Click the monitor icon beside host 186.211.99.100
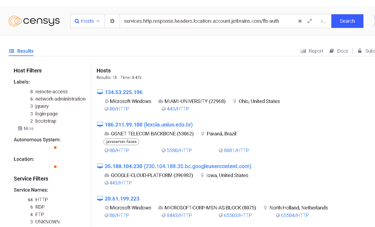 point(100,125)
